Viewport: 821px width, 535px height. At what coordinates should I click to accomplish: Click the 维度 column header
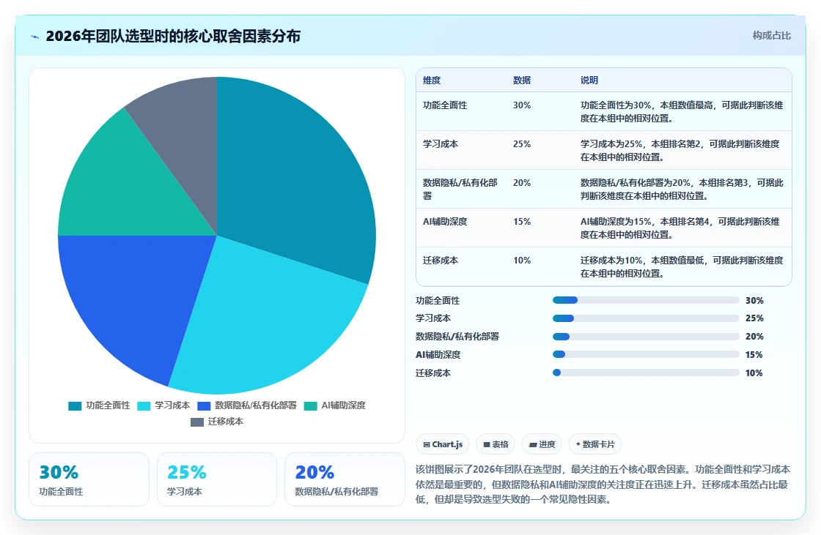pos(432,80)
